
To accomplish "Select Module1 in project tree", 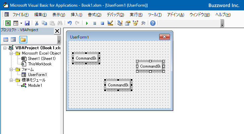I will (x=35, y=85).
